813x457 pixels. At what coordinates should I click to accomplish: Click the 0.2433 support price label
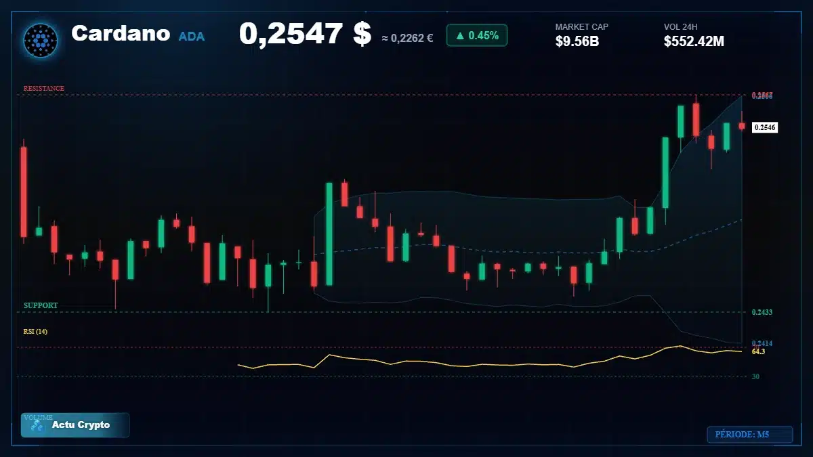[x=762, y=312]
